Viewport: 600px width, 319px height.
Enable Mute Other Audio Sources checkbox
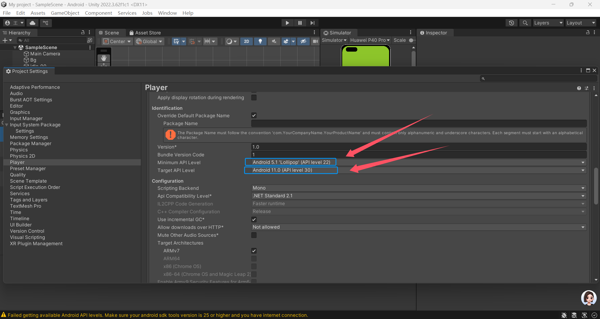[x=254, y=235]
